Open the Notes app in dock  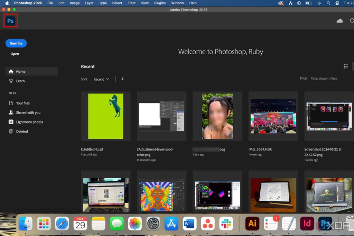[x=99, y=224]
